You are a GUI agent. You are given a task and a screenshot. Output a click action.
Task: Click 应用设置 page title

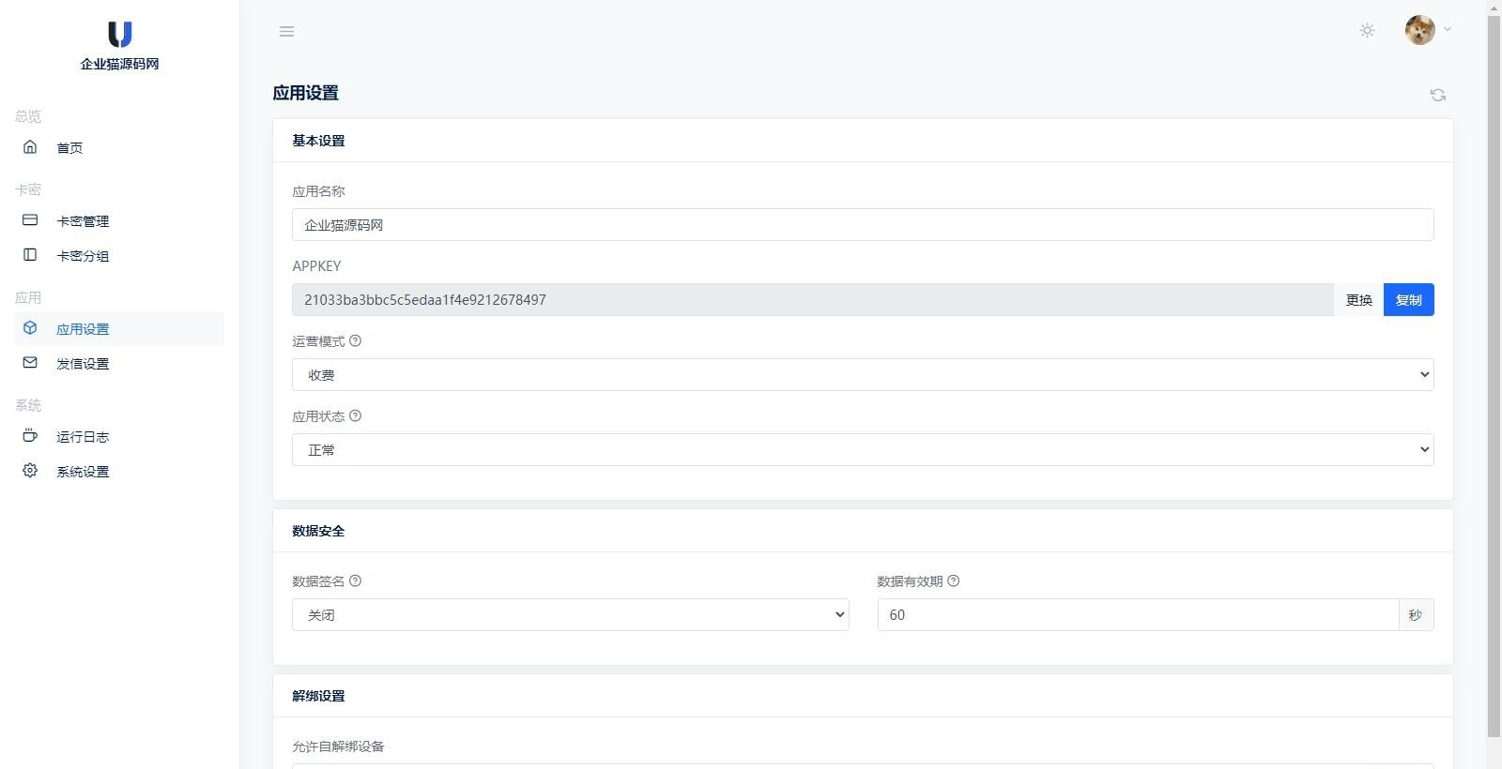tap(305, 93)
